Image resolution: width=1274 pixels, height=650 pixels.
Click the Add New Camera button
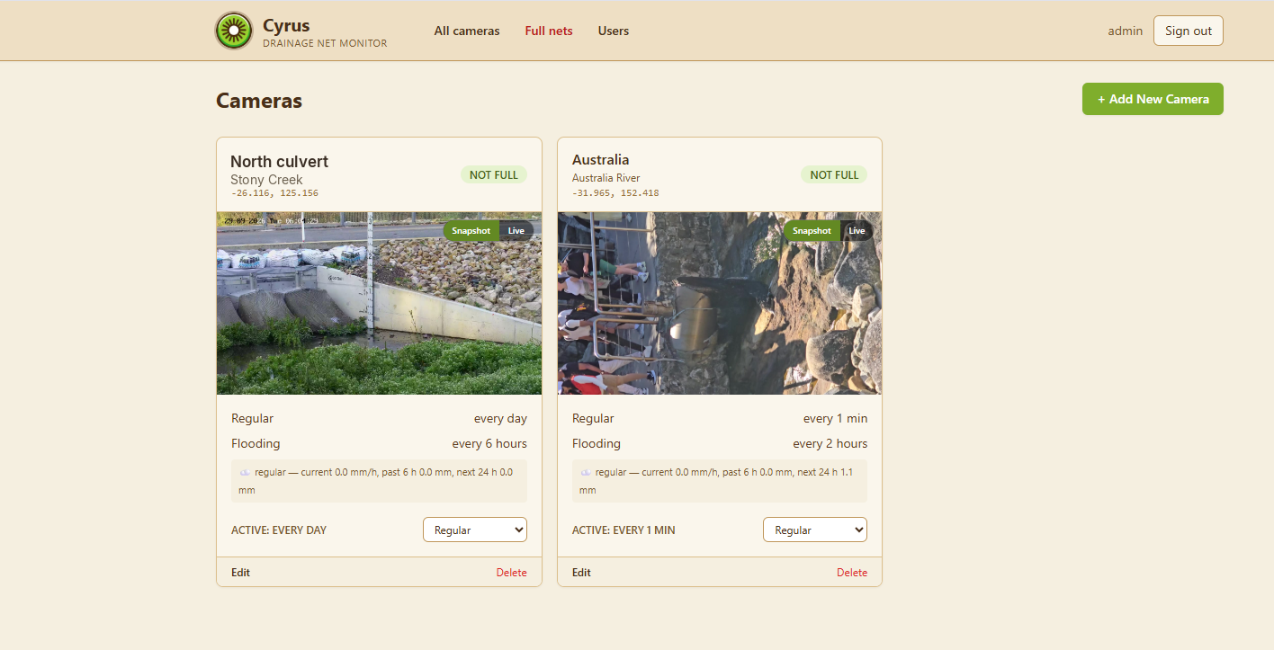click(1153, 99)
